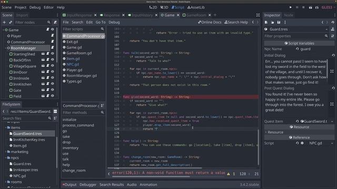This screenshot has width=337, height=189.
Task: Stop the running scene
Action: coord(303,7)
